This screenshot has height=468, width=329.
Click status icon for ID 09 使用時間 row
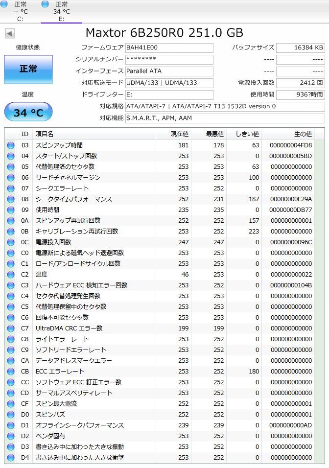11,210
